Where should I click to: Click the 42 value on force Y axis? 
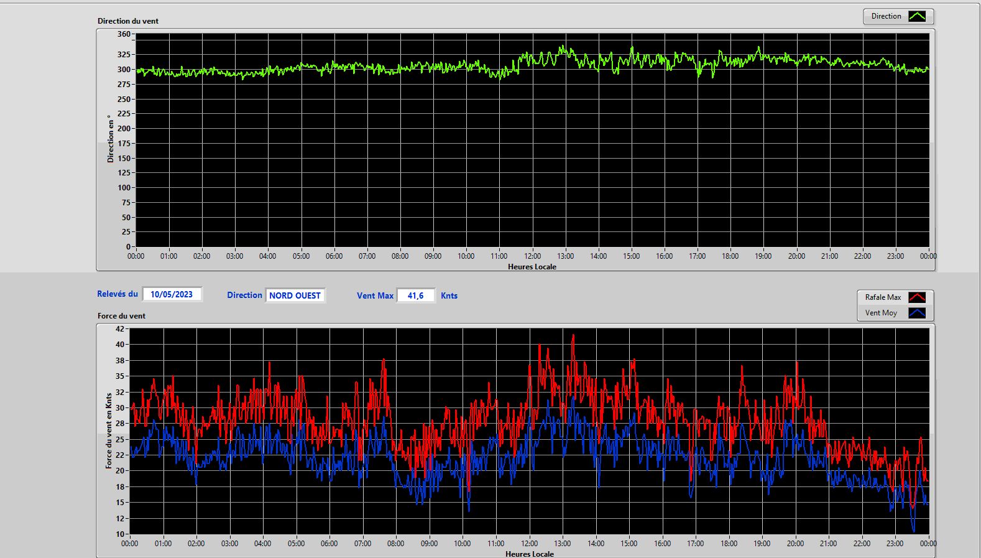click(120, 328)
